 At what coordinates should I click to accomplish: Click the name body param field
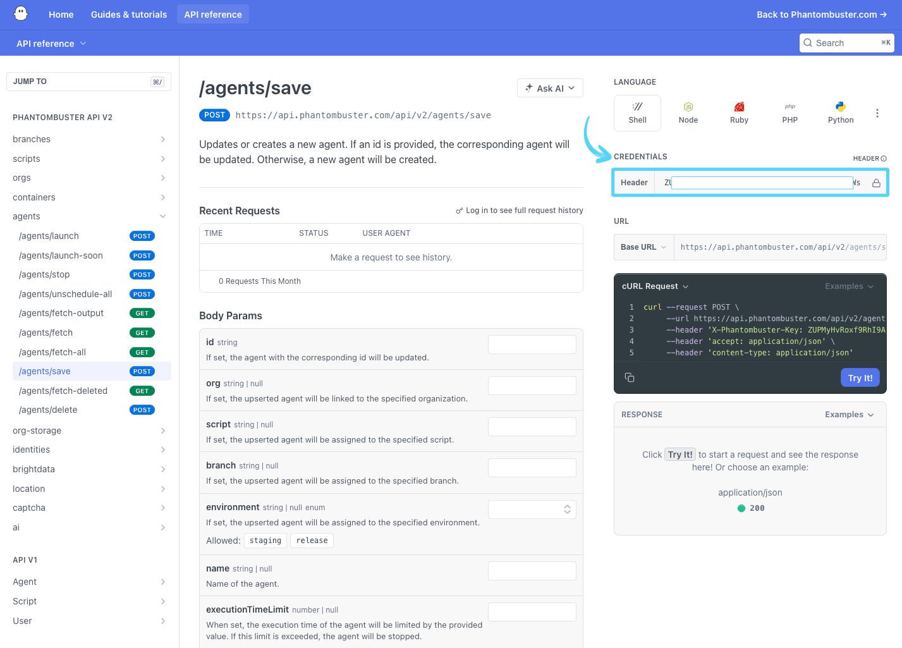(532, 571)
